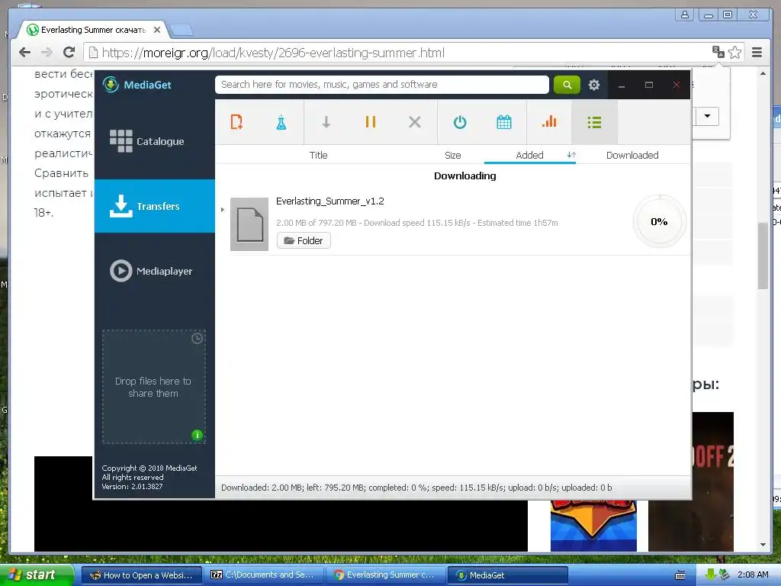The image size is (781, 586).
Task: Click the browser back arrow
Action: 24,53
